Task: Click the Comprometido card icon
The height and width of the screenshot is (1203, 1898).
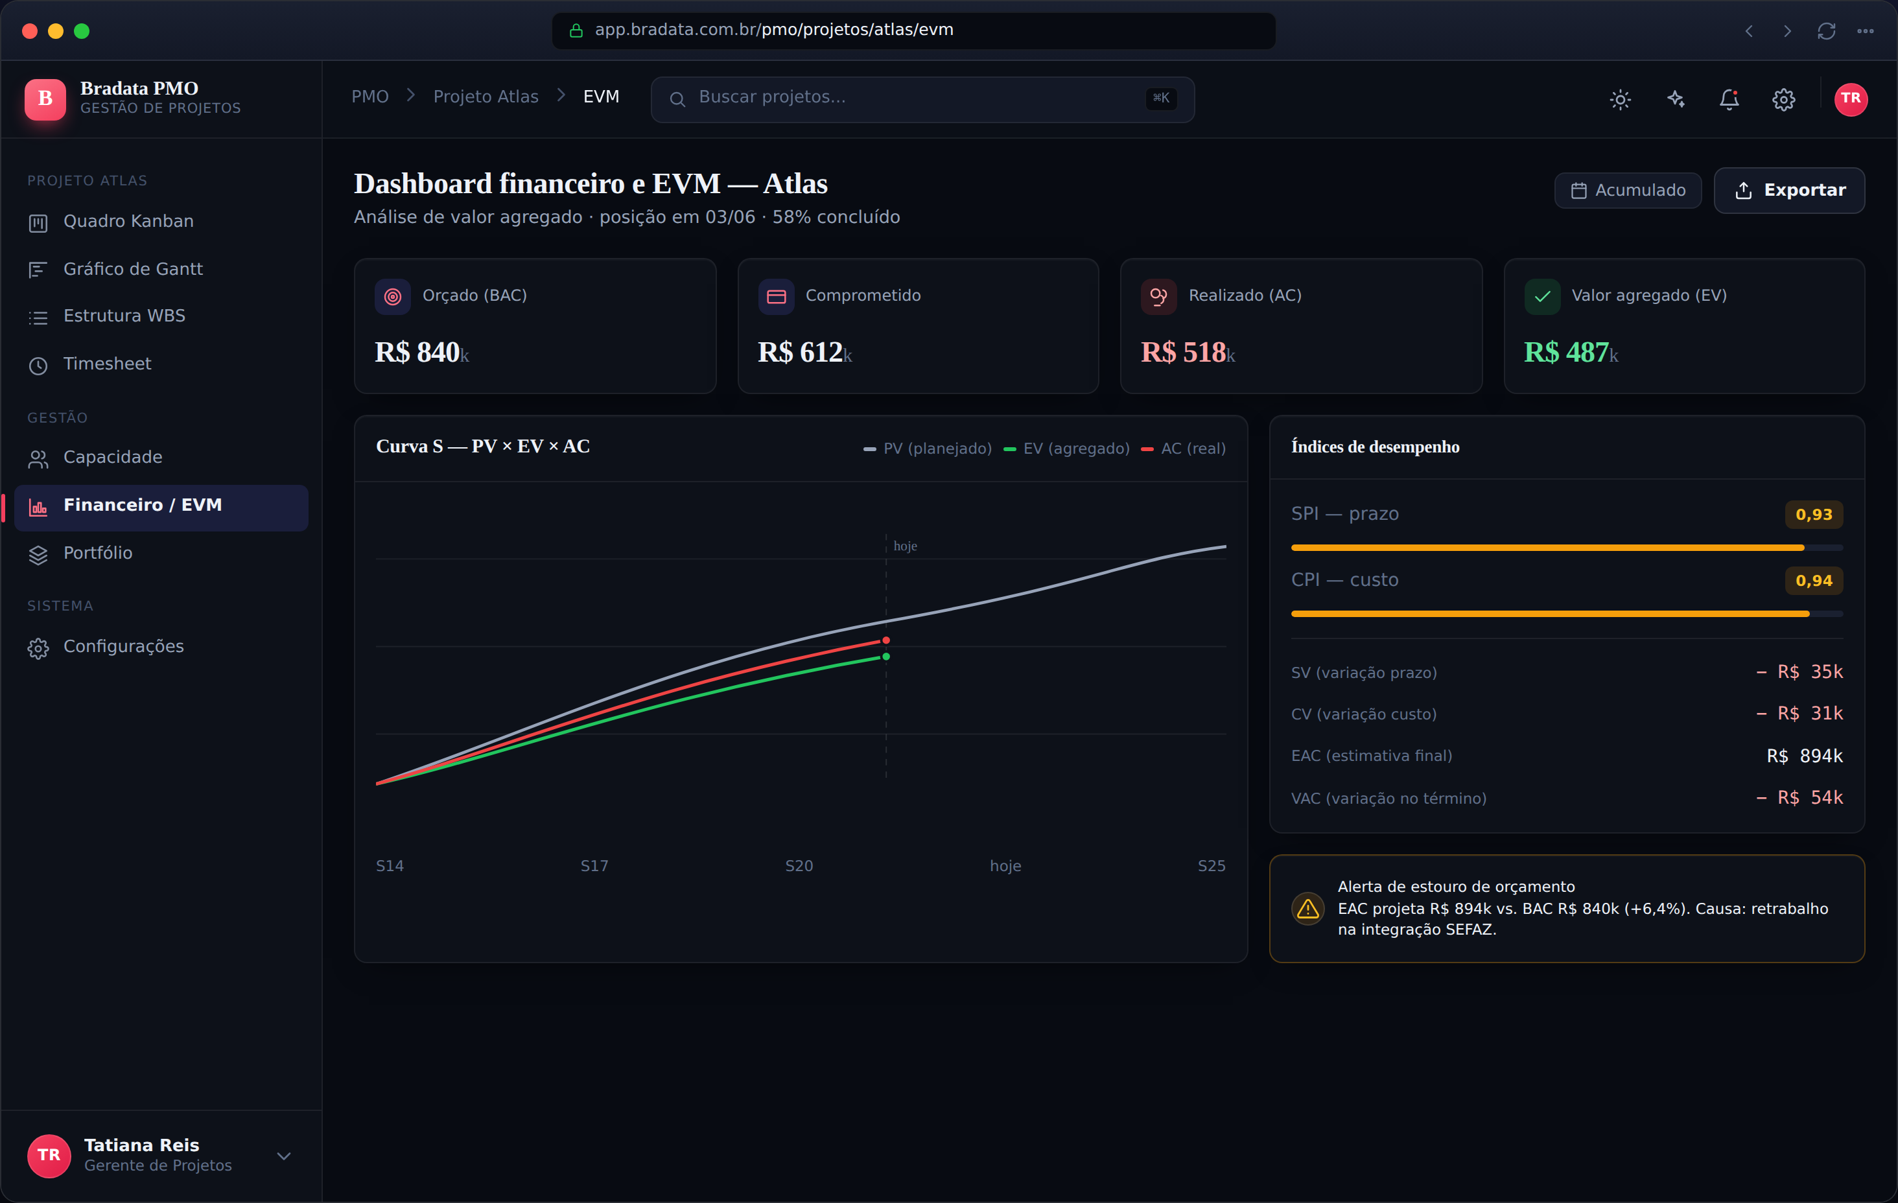Action: coord(777,298)
